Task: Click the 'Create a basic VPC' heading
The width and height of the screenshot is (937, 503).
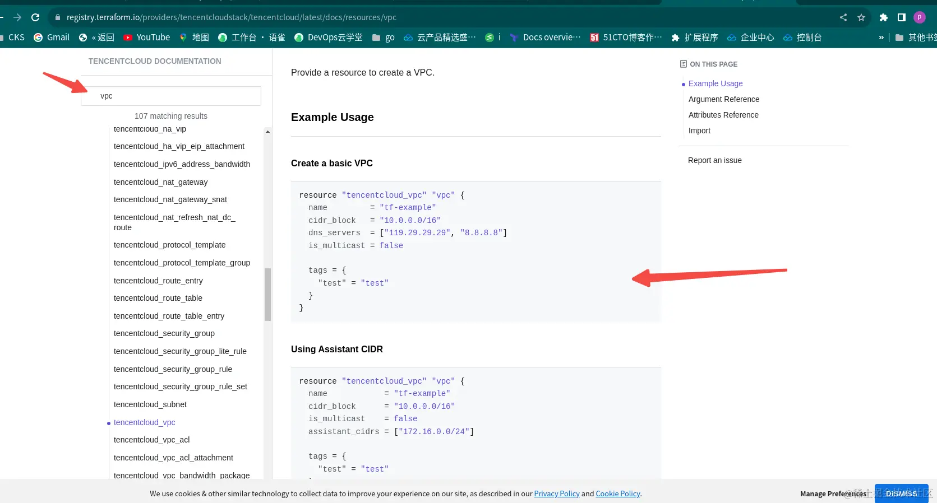Action: point(332,163)
